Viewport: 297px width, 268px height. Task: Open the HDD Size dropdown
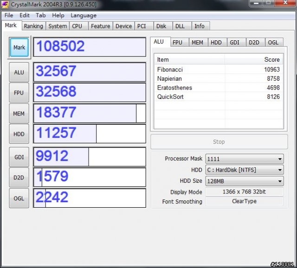coord(245,181)
